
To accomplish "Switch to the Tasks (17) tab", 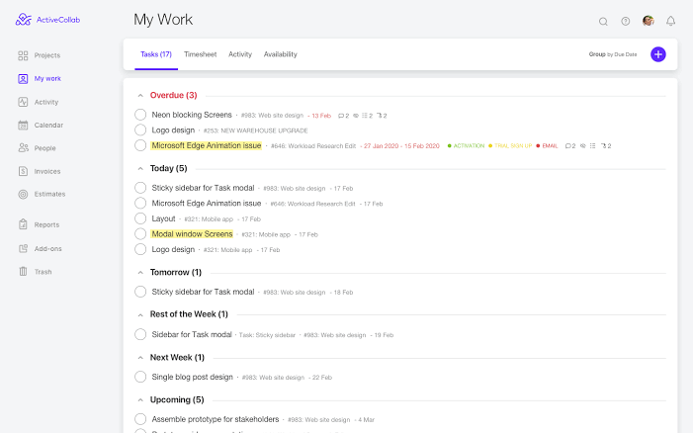I will point(156,54).
